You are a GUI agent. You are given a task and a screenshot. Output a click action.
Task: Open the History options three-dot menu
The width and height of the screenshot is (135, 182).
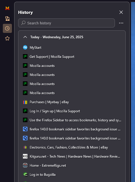[x=121, y=23]
